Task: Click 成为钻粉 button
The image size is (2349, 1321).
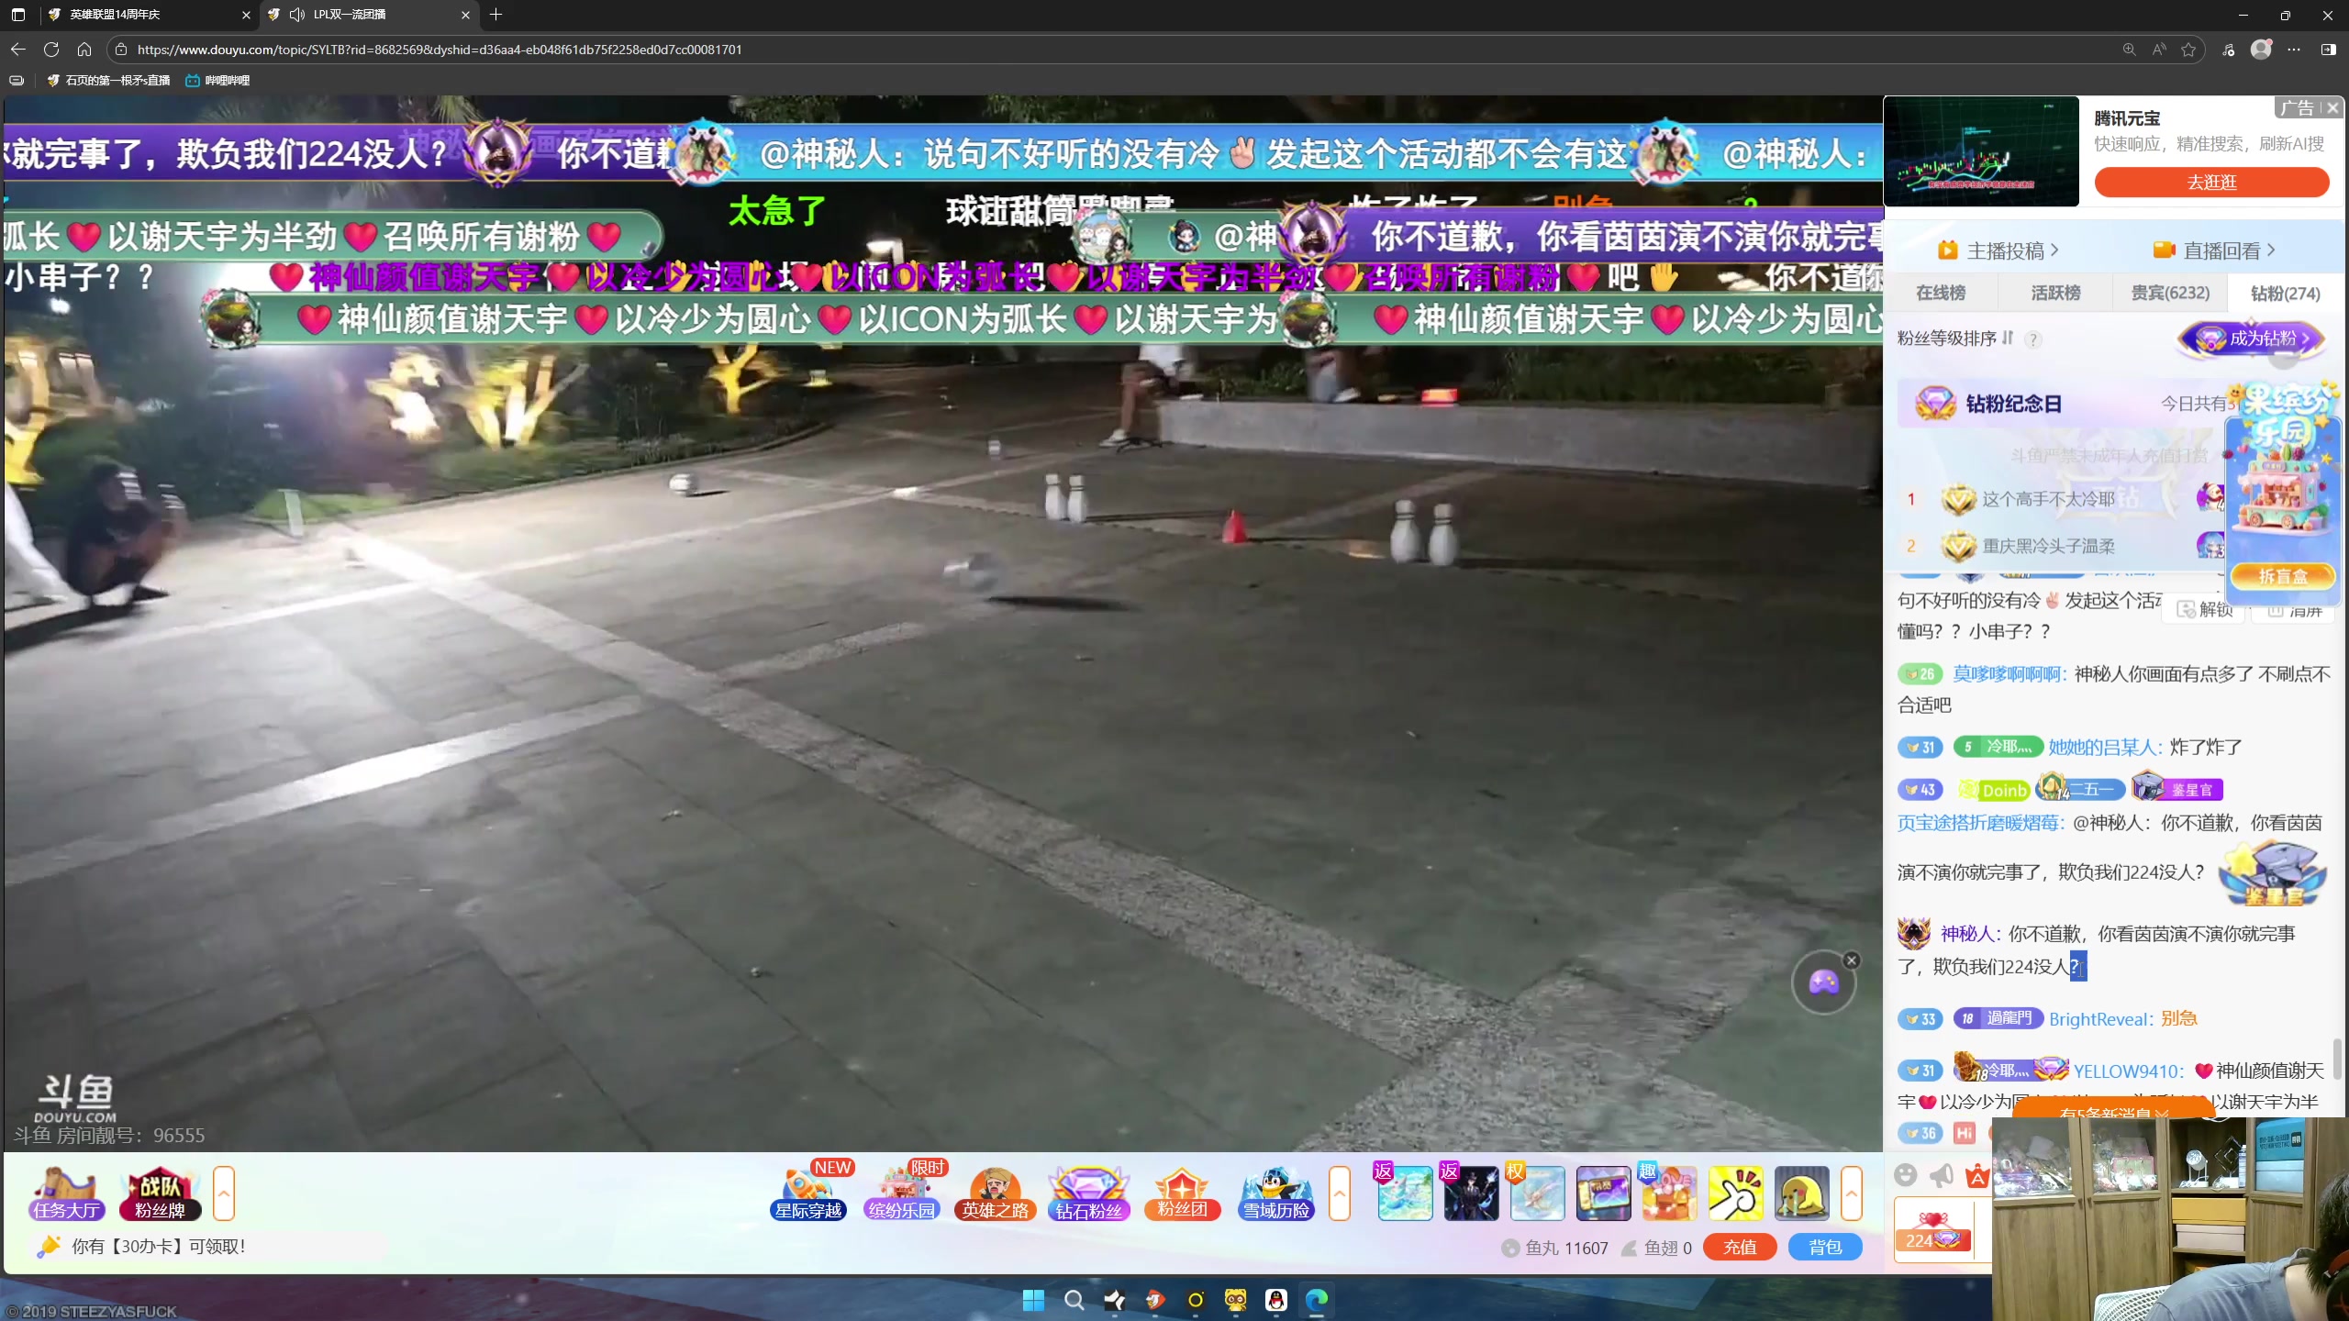Action: click(2253, 339)
